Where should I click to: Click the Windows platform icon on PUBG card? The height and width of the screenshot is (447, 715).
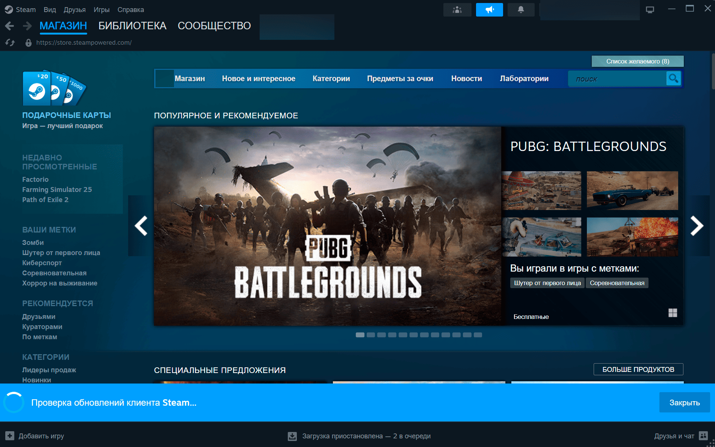point(673,313)
